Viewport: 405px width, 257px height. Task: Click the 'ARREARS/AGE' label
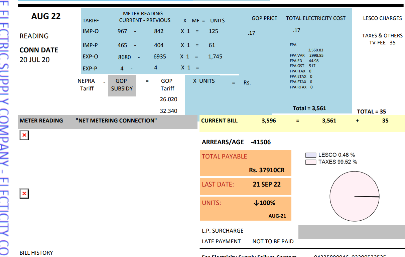click(223, 142)
